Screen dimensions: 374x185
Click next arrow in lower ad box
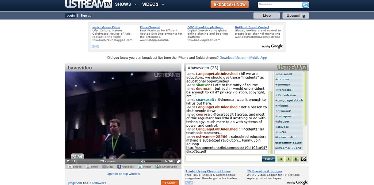[x=191, y=183]
